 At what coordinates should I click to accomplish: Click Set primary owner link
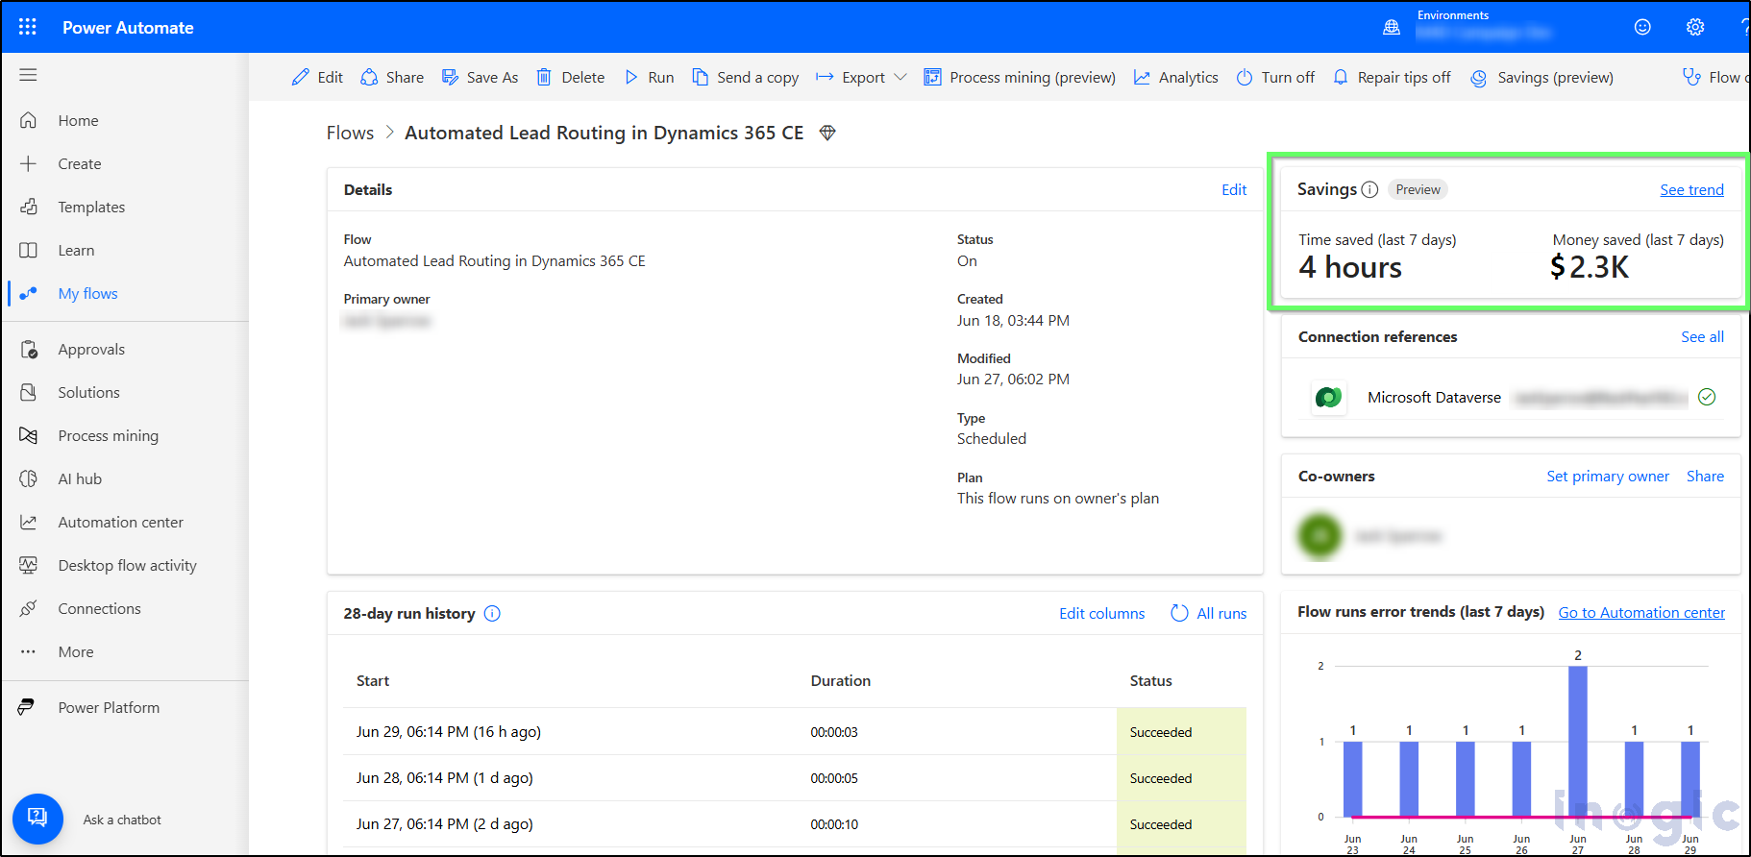click(x=1608, y=476)
